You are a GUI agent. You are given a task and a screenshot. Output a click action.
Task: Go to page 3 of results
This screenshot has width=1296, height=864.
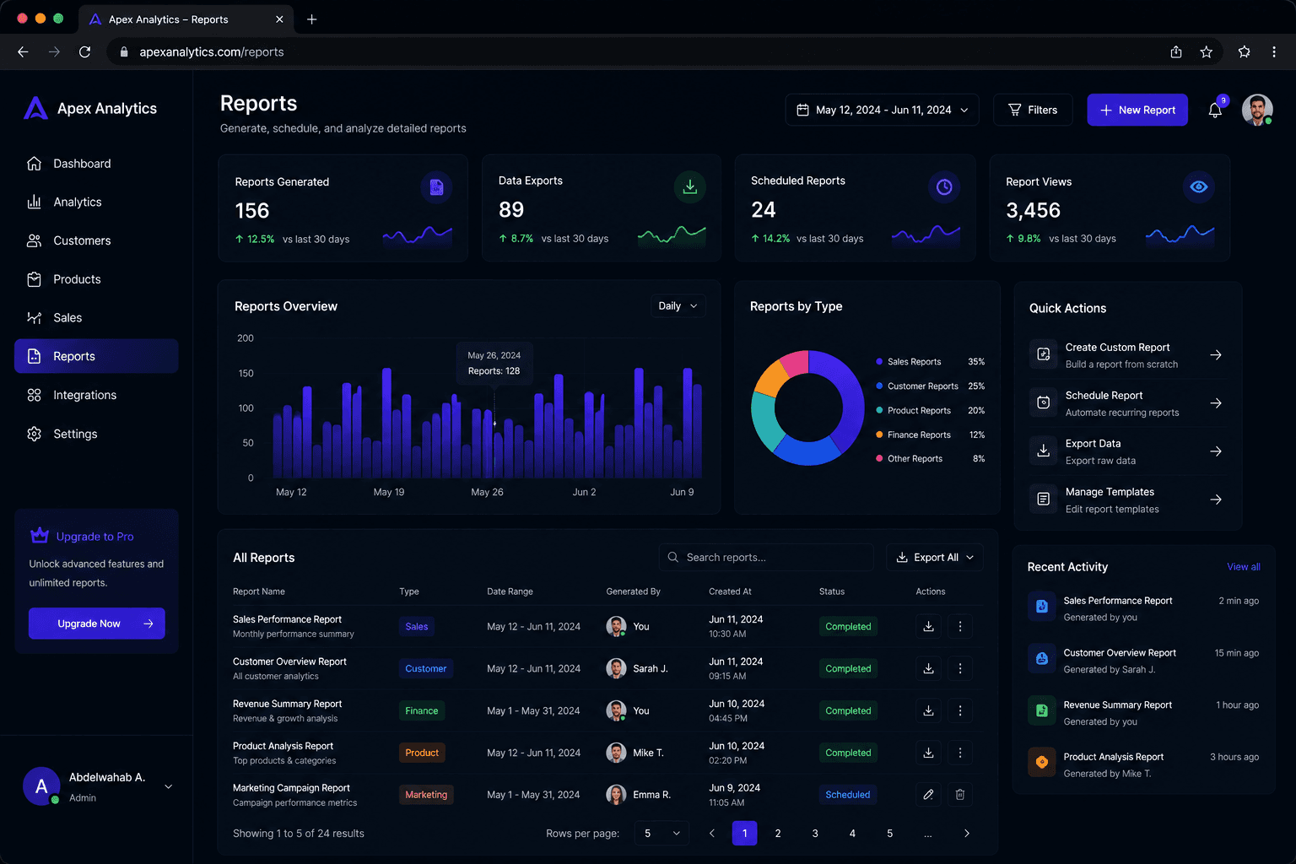(815, 834)
